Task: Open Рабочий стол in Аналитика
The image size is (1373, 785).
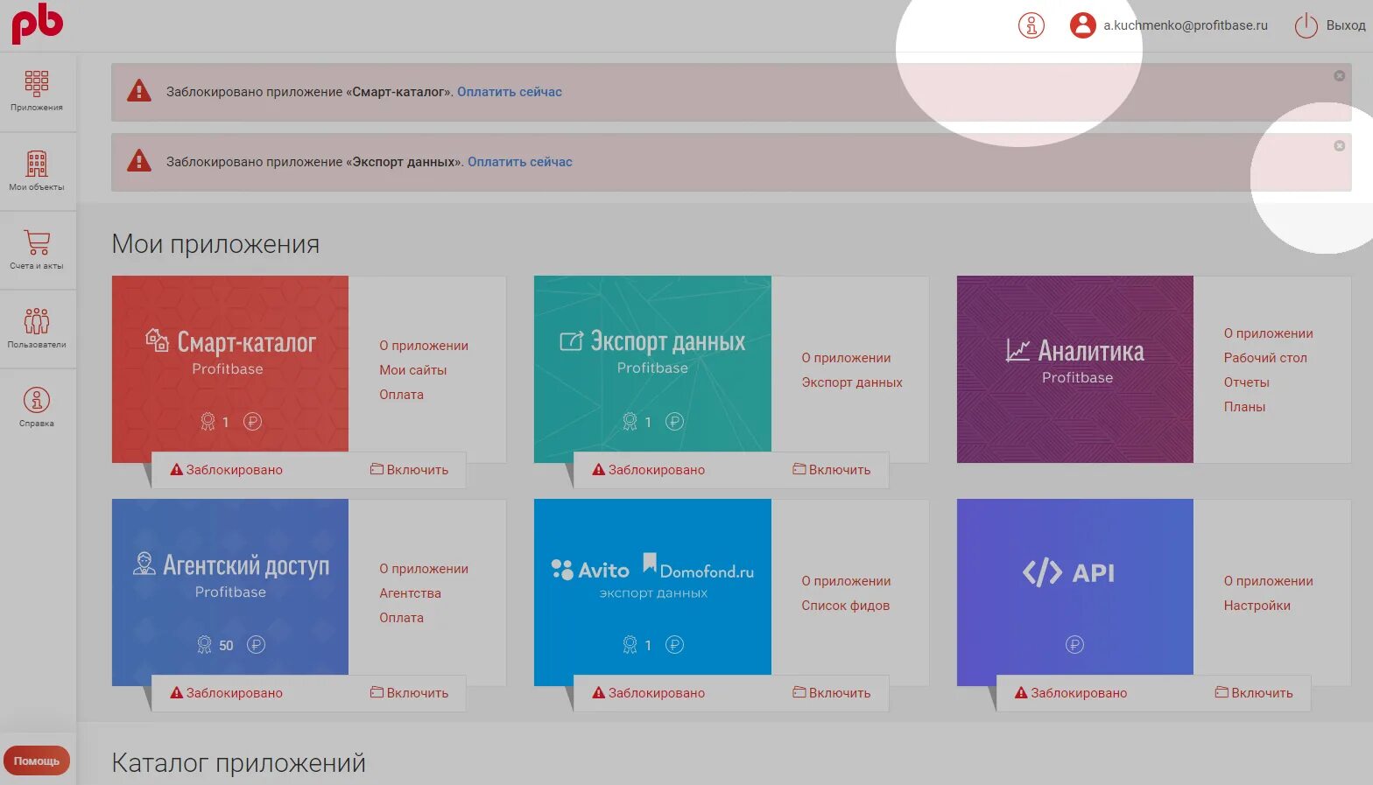Action: pyautogui.click(x=1265, y=358)
